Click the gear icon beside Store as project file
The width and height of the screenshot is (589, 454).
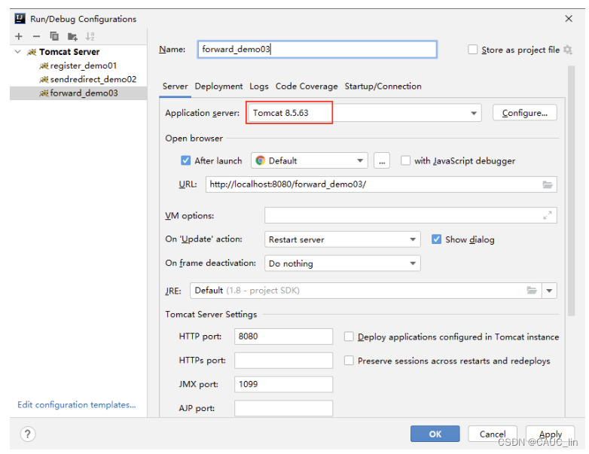point(568,50)
